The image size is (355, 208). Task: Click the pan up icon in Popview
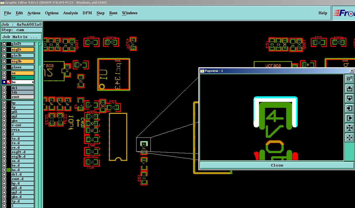tap(349, 89)
